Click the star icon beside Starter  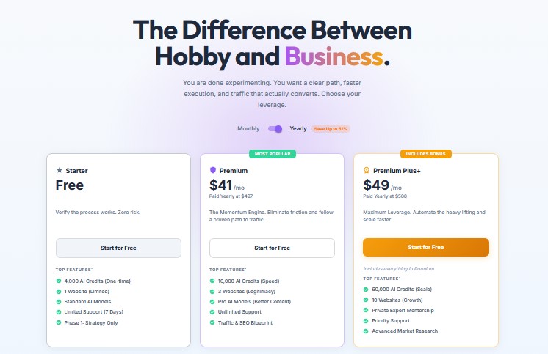point(60,171)
